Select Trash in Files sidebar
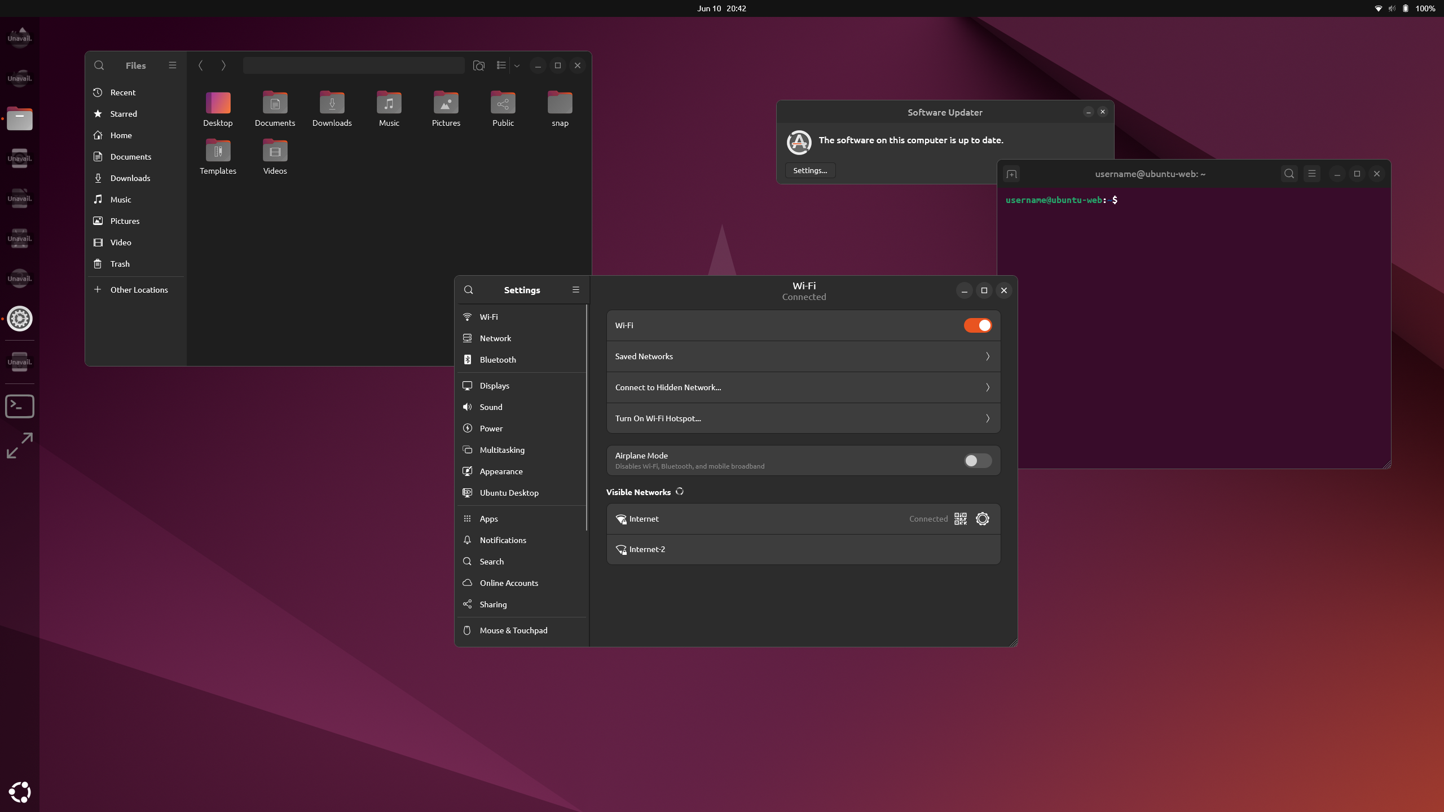 tap(135, 264)
